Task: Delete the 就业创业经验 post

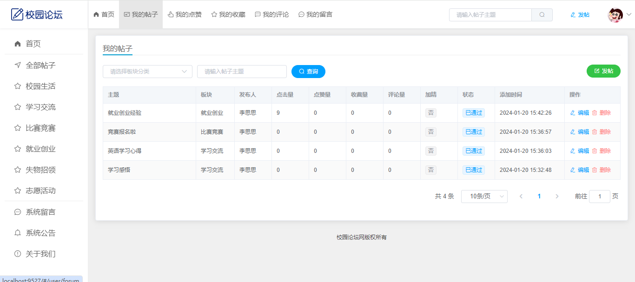Action: [602, 113]
